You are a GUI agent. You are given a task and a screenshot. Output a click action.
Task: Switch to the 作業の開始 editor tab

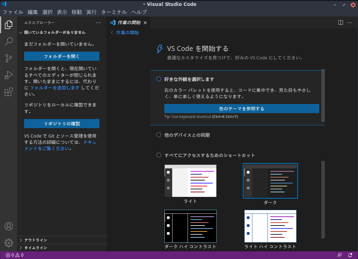tap(128, 23)
